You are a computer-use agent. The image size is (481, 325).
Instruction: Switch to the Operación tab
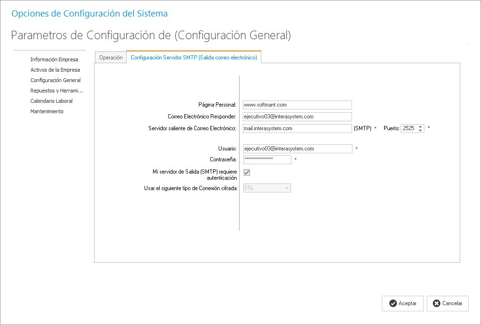point(111,58)
